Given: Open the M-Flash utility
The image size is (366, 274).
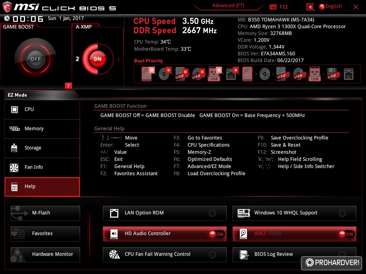Looking at the screenshot, I should tap(45, 213).
